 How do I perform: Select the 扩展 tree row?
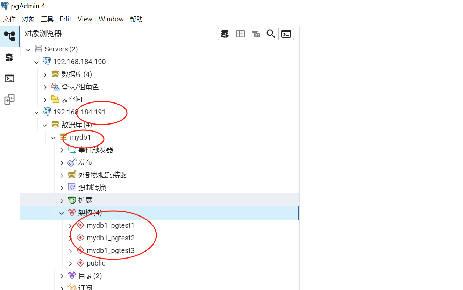pyautogui.click(x=160, y=200)
